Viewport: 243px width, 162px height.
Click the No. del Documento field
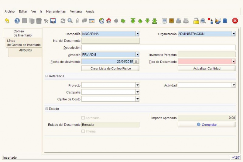point(111,41)
